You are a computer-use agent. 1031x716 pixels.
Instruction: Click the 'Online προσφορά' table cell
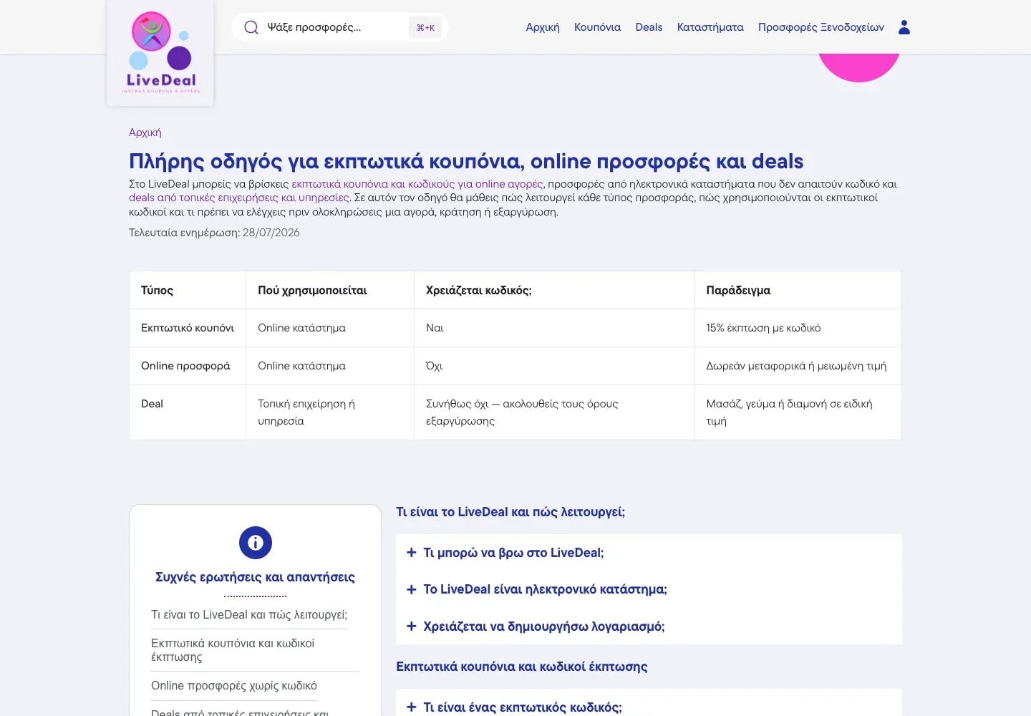(x=188, y=366)
